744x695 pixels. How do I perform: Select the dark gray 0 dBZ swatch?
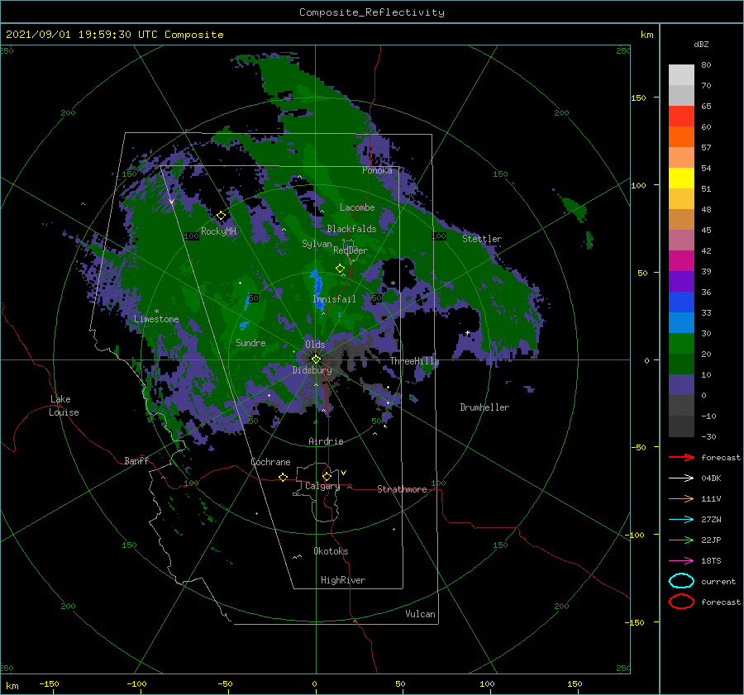click(x=681, y=405)
